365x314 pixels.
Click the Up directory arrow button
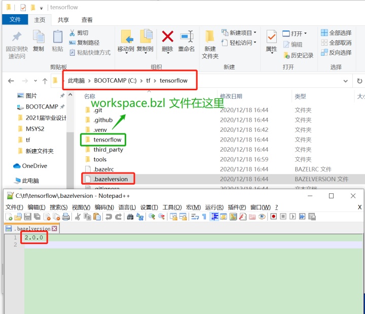point(45,81)
